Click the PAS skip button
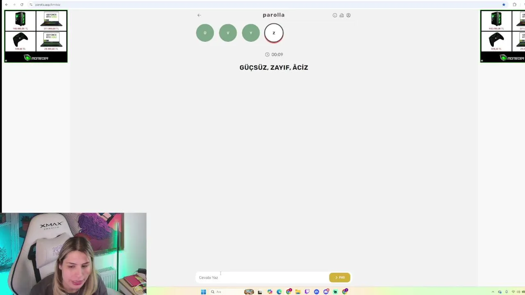The image size is (525, 295). (x=340, y=277)
